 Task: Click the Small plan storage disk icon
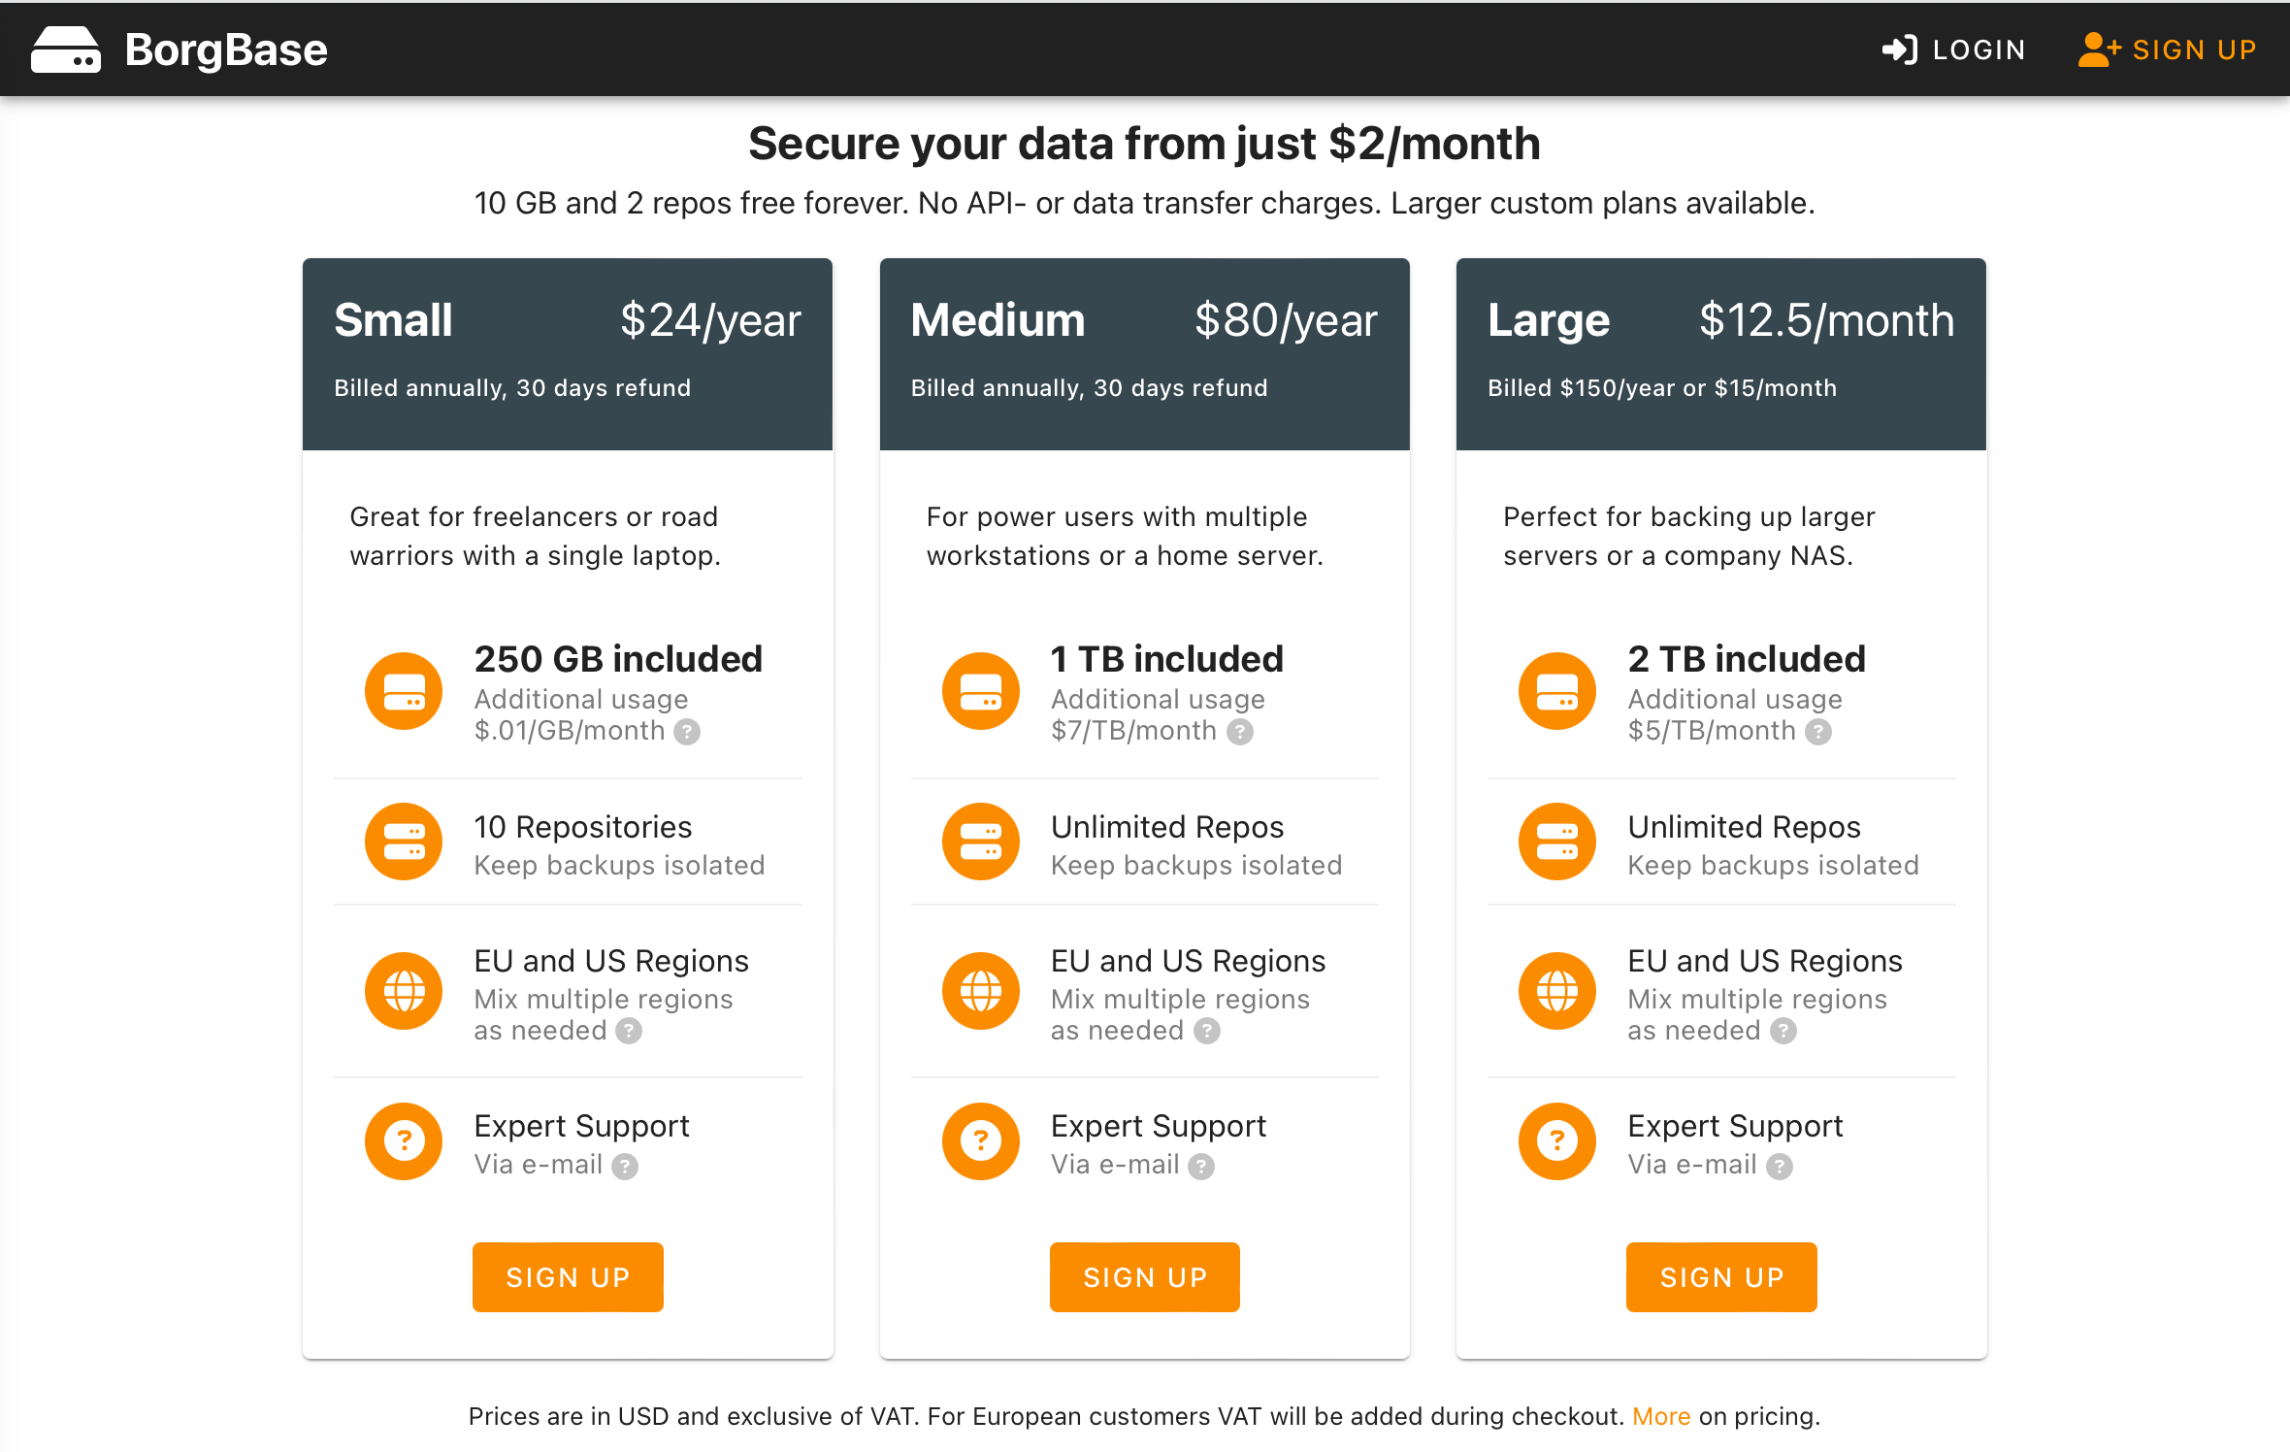point(404,691)
